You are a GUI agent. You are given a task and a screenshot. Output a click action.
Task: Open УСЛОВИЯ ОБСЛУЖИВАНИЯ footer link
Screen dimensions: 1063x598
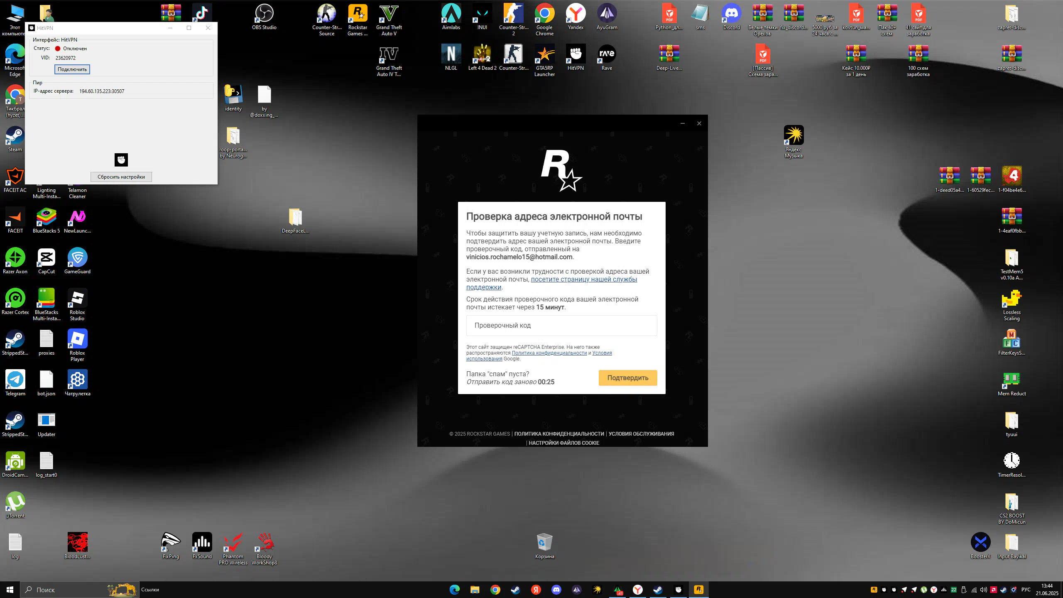[x=641, y=434]
